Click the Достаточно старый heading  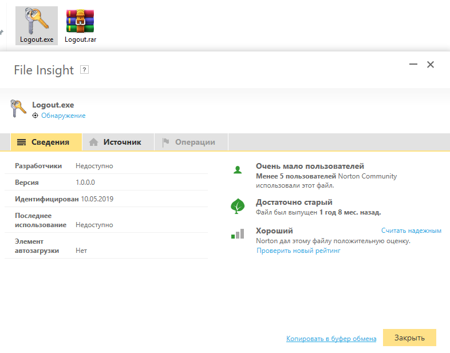click(x=294, y=202)
